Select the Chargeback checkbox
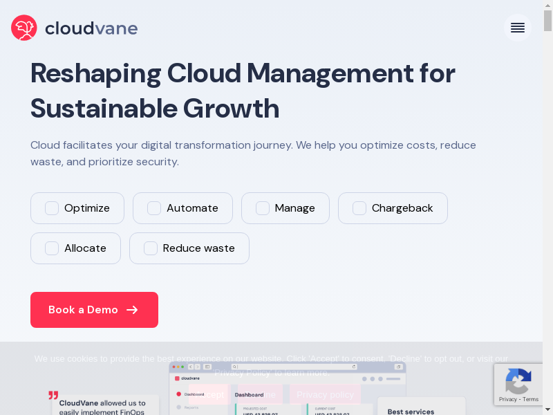Screen dimensions: 553x415 [x=359, y=208]
